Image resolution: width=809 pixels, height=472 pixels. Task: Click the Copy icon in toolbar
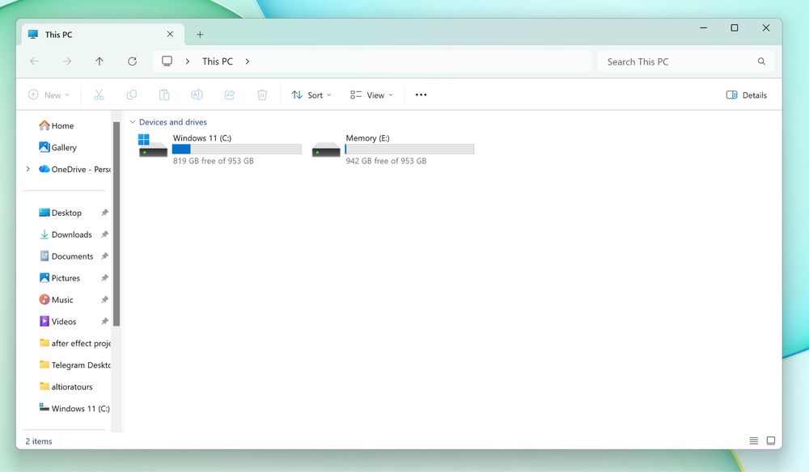pyautogui.click(x=132, y=95)
